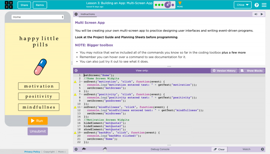
Task: Collapse the Watch panel with right arrow
Action: [x=262, y=149]
